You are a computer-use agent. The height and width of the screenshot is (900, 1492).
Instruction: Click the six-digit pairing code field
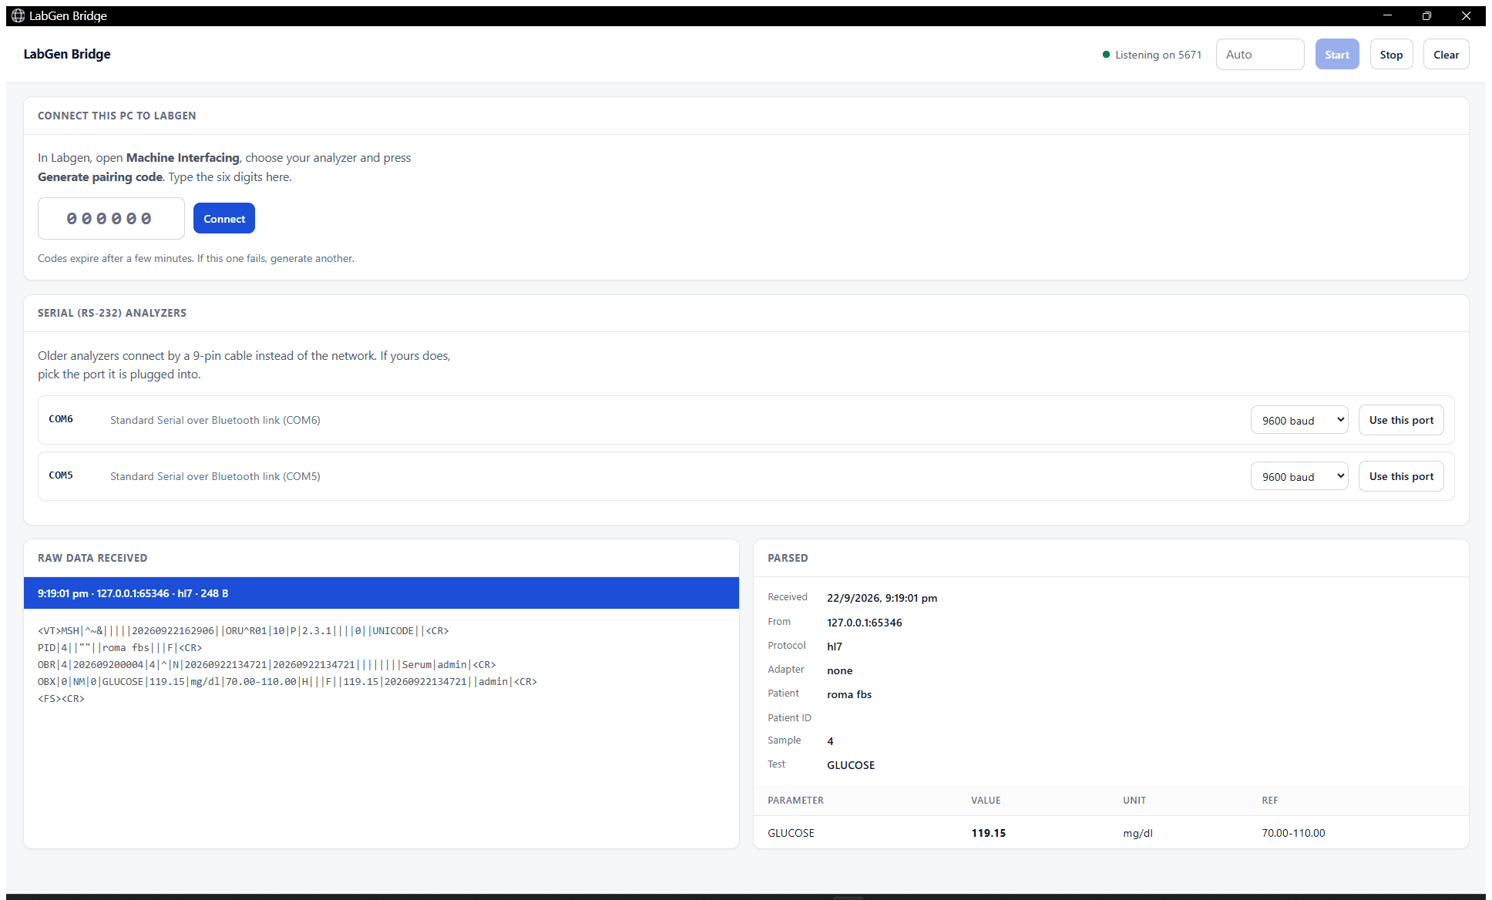pos(111,219)
